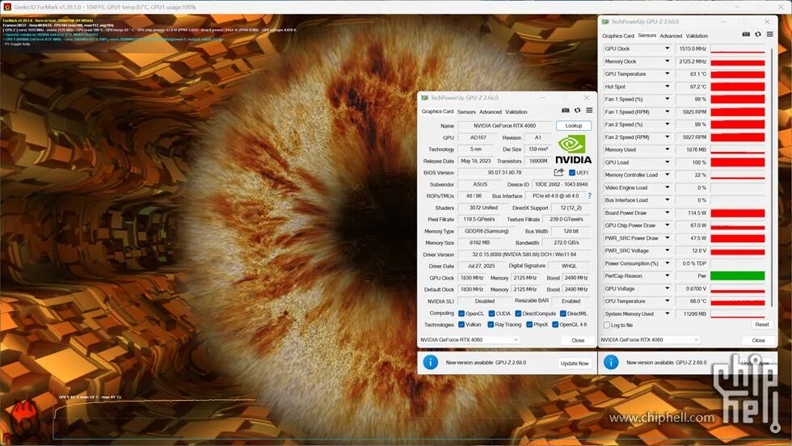Click the Bus Interface question mark icon
The width and height of the screenshot is (792, 446).
(589, 196)
